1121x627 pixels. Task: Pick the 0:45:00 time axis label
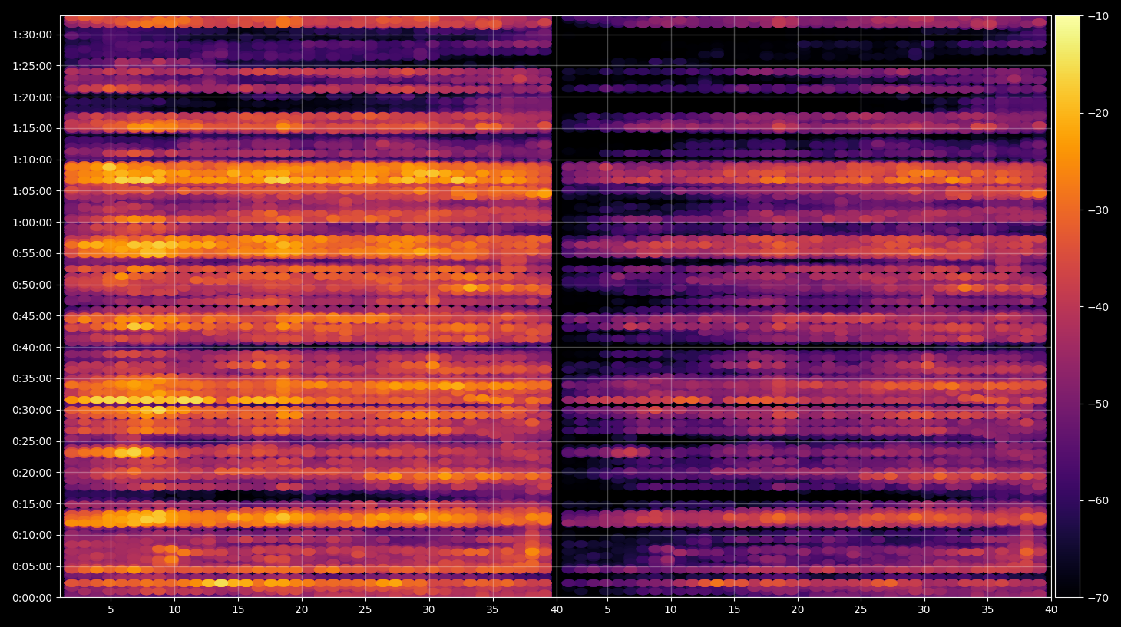coord(32,316)
